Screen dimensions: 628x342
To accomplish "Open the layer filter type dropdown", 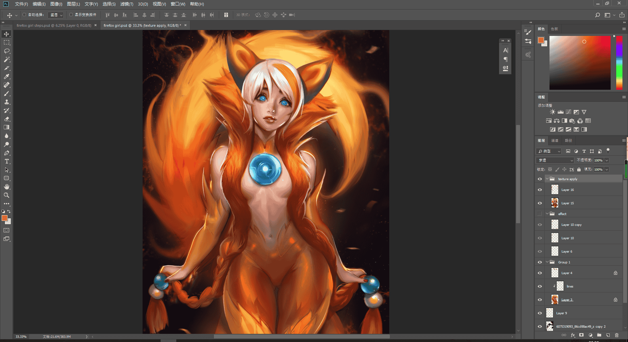I will coord(549,151).
